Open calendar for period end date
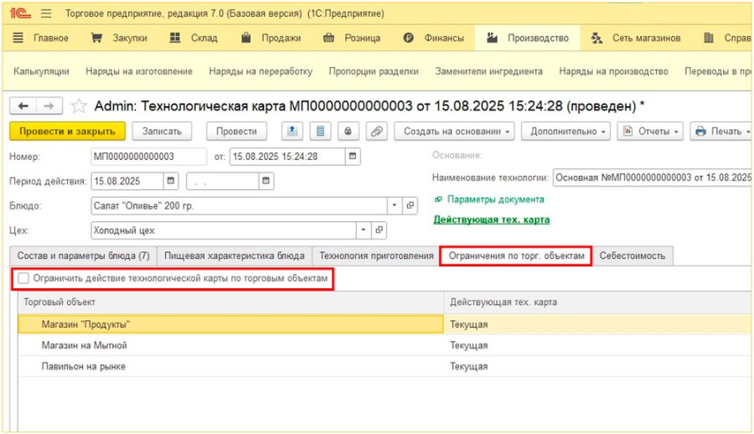 [266, 182]
